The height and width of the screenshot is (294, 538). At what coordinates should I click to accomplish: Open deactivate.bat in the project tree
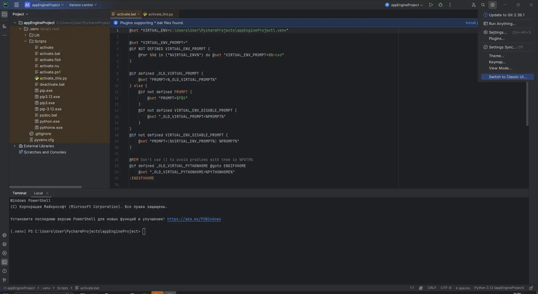point(52,84)
